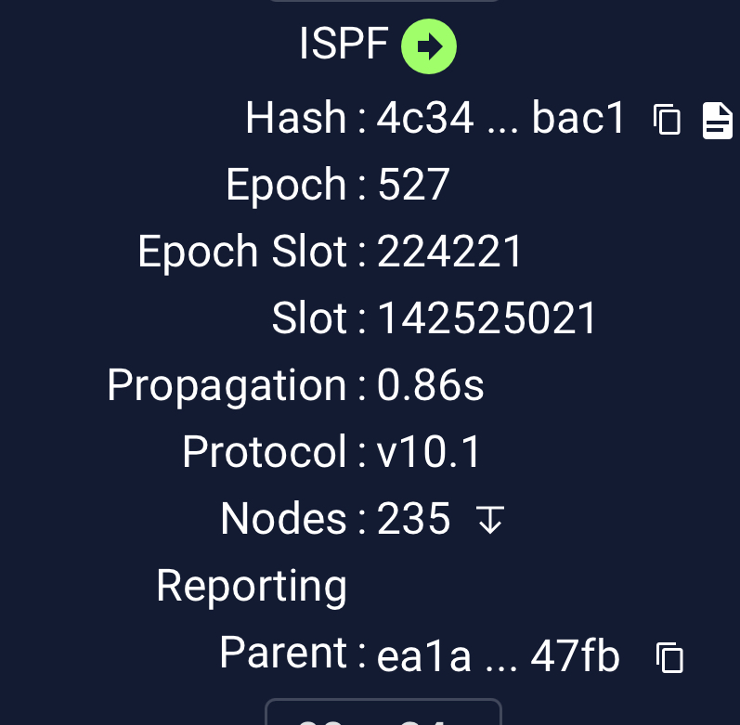Viewport: 740px width, 725px height.
Task: Click the Hash field label
Action: [295, 119]
